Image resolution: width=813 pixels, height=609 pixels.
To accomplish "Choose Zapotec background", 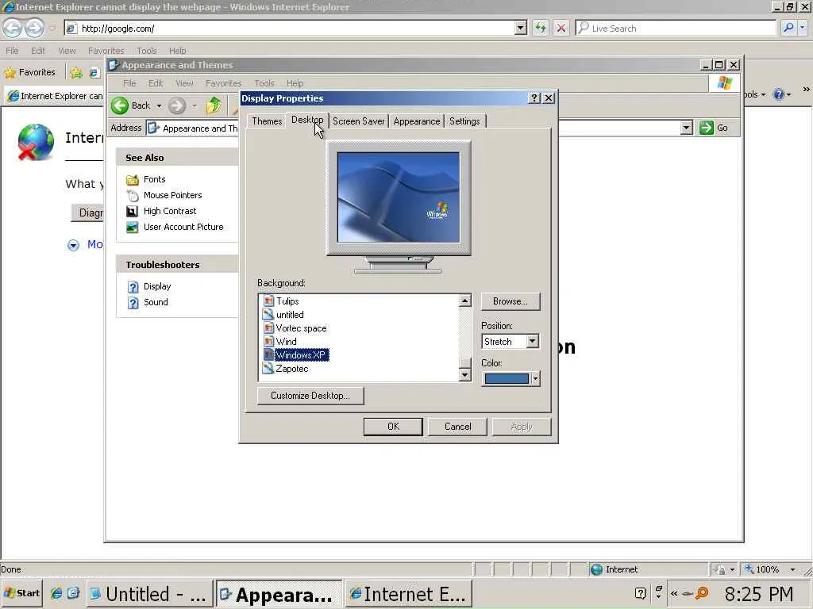I will (292, 369).
